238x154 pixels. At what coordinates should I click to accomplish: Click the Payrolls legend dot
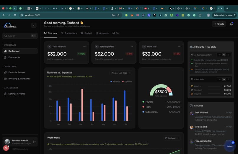(143, 102)
